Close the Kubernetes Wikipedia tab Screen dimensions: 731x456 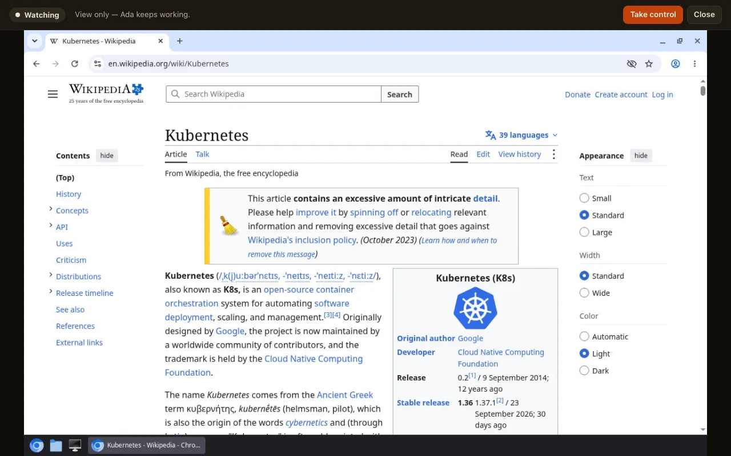161,41
